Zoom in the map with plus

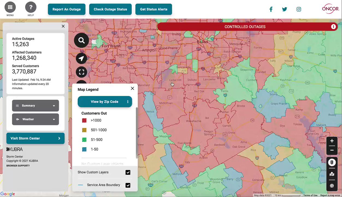332,141
